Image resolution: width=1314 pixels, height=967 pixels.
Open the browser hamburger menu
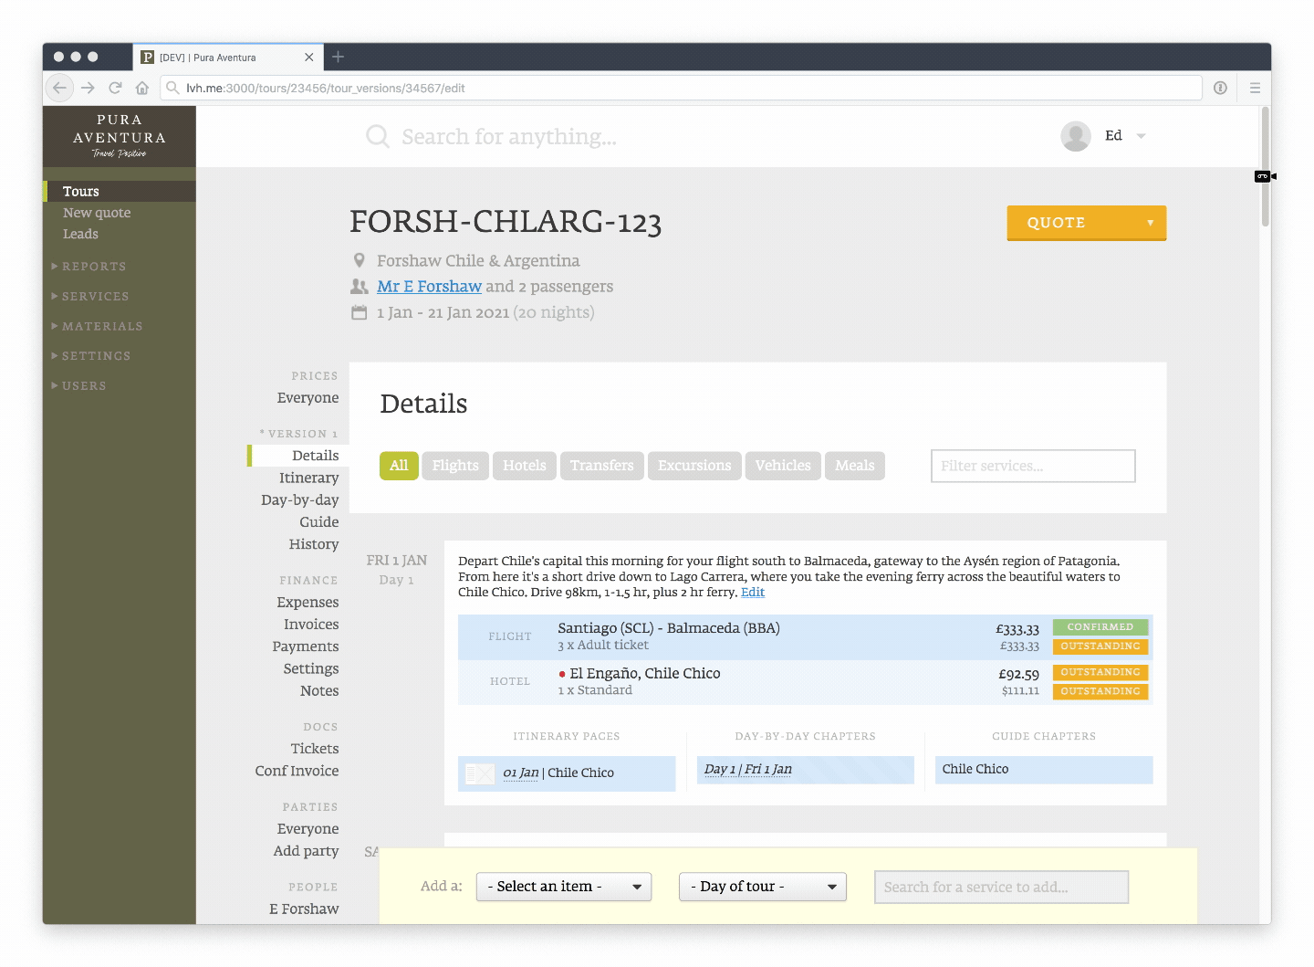coord(1255,88)
